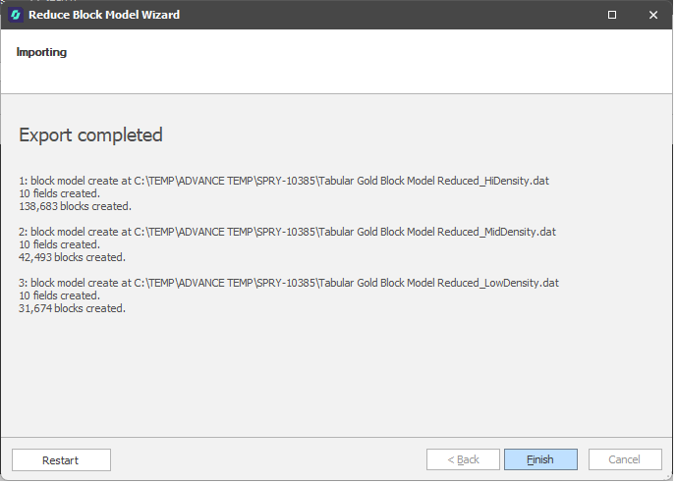Screen dimensions: 677x483
Task: Click fields created line under LowDensity entry
Action: click(x=59, y=295)
